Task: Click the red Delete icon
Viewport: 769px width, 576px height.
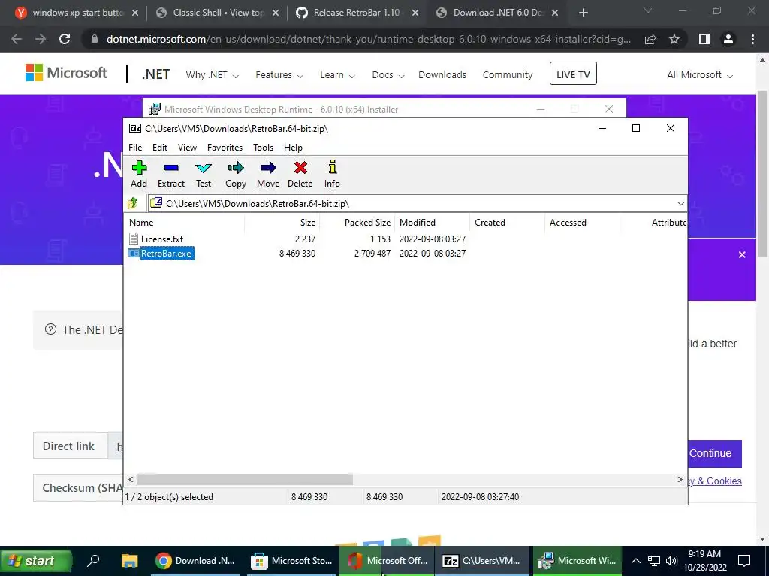Action: pyautogui.click(x=300, y=174)
